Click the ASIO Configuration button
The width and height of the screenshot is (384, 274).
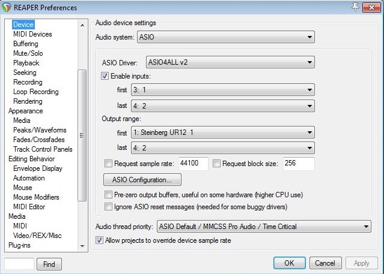[142, 179]
